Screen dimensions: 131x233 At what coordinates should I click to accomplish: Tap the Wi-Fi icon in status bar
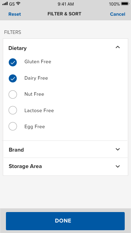(18, 3)
